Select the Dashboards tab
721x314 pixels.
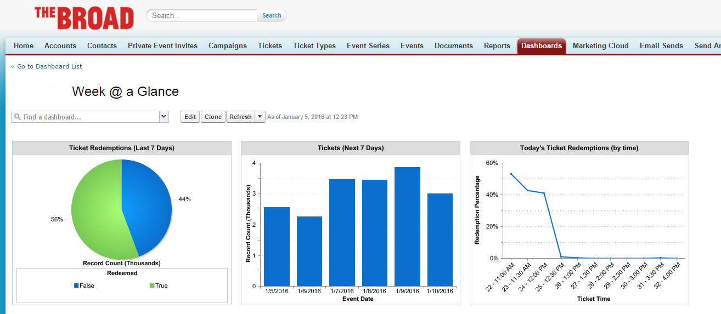point(542,46)
